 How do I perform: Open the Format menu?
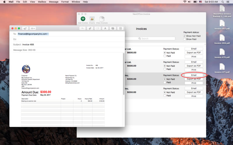tap(65, 2)
